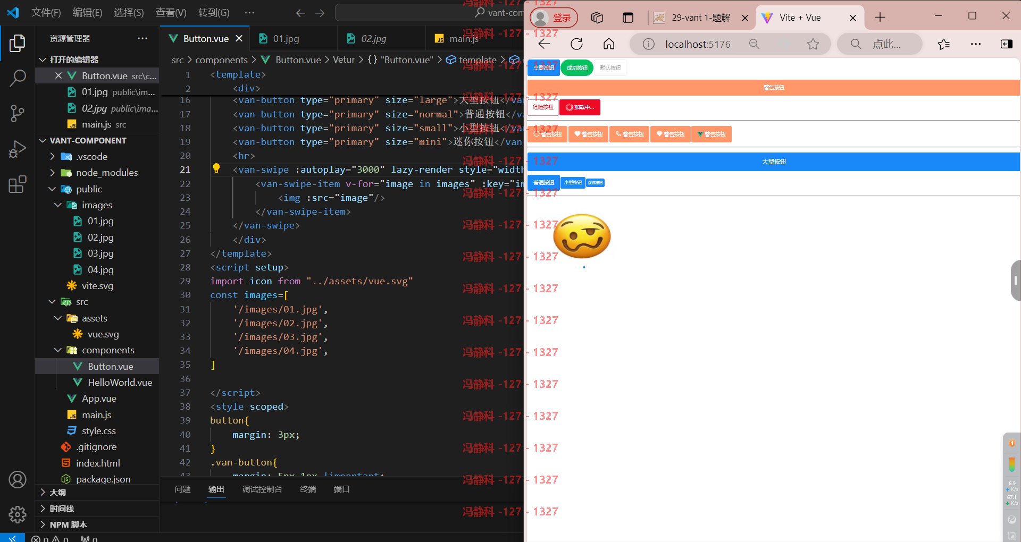Viewport: 1021px width, 542px height.
Task: Open the Run and Debug view
Action: (17, 149)
